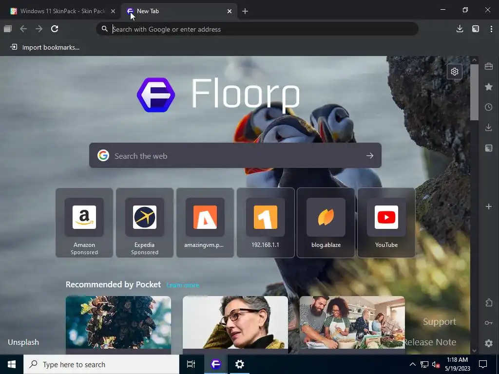Screen dimensions: 499x374
Task: Click the network icon in system tray
Action: pos(424,364)
